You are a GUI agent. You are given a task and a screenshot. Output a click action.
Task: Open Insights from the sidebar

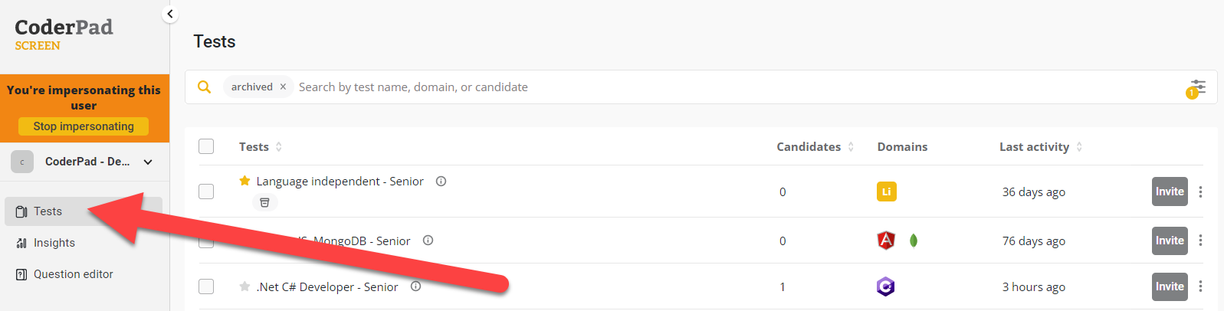[54, 243]
